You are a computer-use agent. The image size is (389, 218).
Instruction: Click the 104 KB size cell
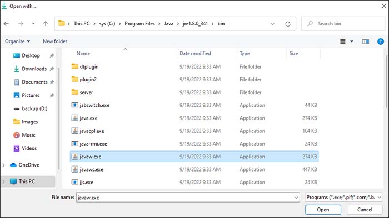click(x=310, y=131)
